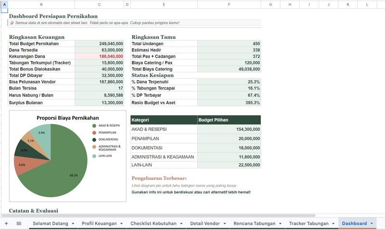Select Harus Nabung / Bulan value 8,590,588
The width and height of the screenshot is (385, 230).
pos(99,95)
